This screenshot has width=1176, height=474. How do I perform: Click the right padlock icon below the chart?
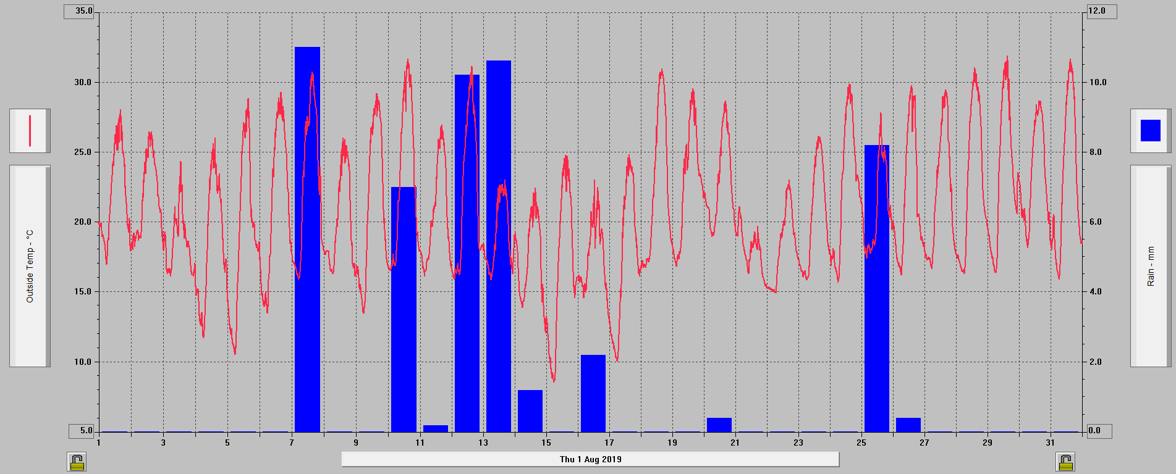[x=1065, y=462]
